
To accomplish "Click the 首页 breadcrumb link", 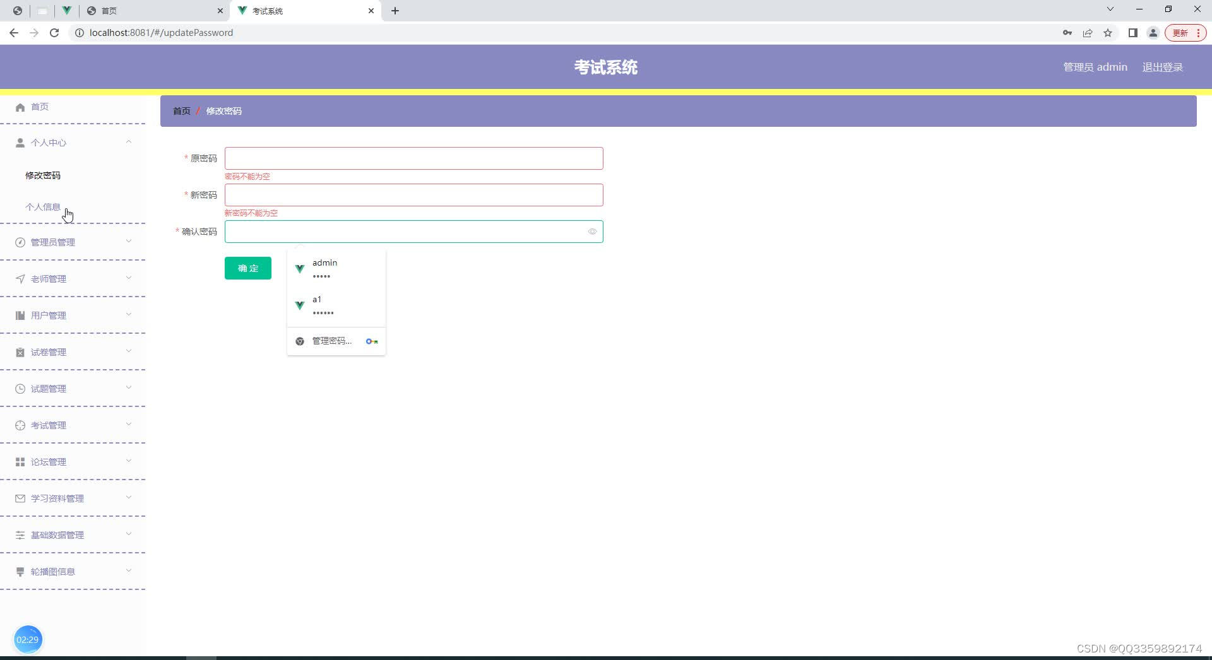I will 182,111.
